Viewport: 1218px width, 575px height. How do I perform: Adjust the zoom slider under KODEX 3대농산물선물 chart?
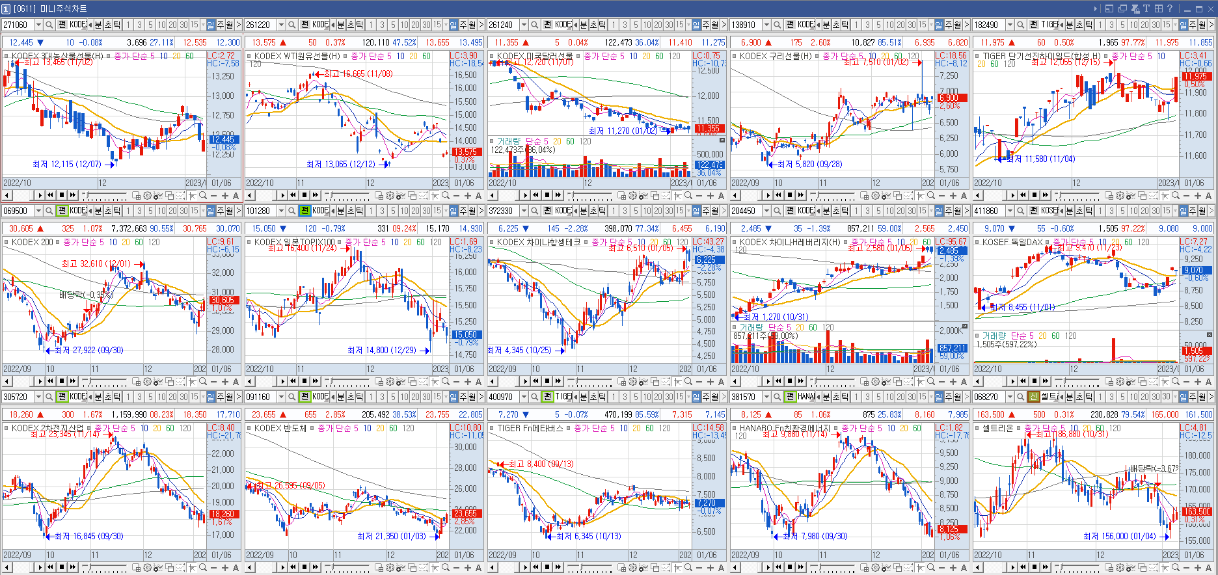tap(104, 195)
